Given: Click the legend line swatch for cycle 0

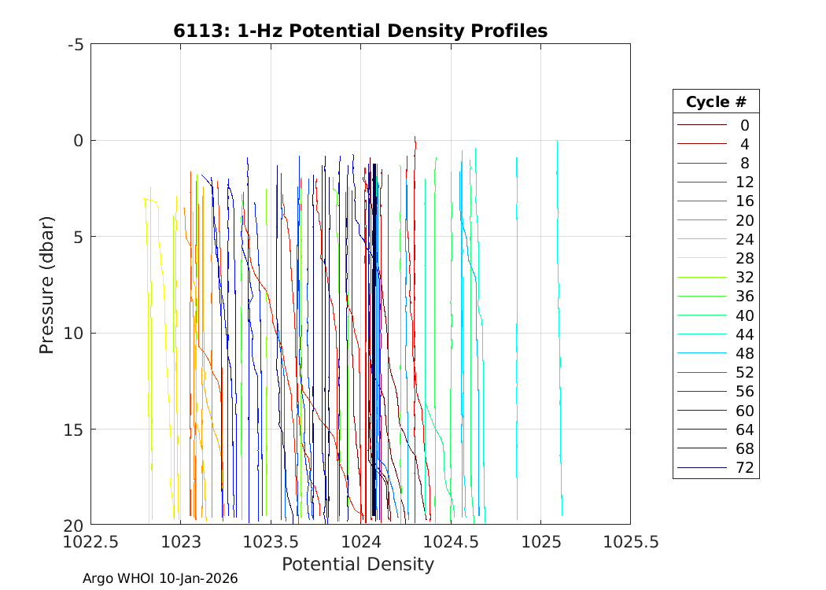Looking at the screenshot, I should pyautogui.click(x=702, y=125).
